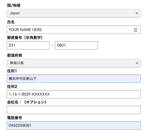
Task: Open the Japan country dropdown
Action: click(x=74, y=13)
